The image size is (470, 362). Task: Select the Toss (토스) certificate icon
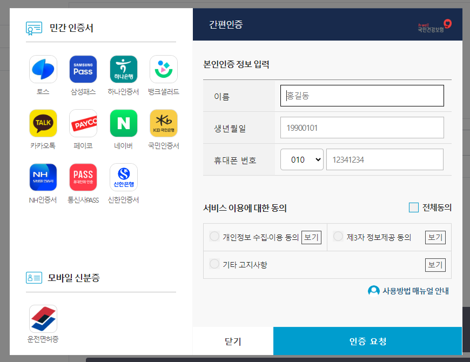[43, 69]
